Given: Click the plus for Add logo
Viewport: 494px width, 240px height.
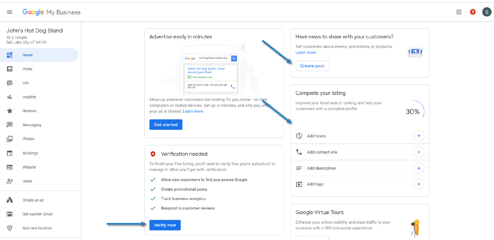Looking at the screenshot, I should click(x=419, y=184).
